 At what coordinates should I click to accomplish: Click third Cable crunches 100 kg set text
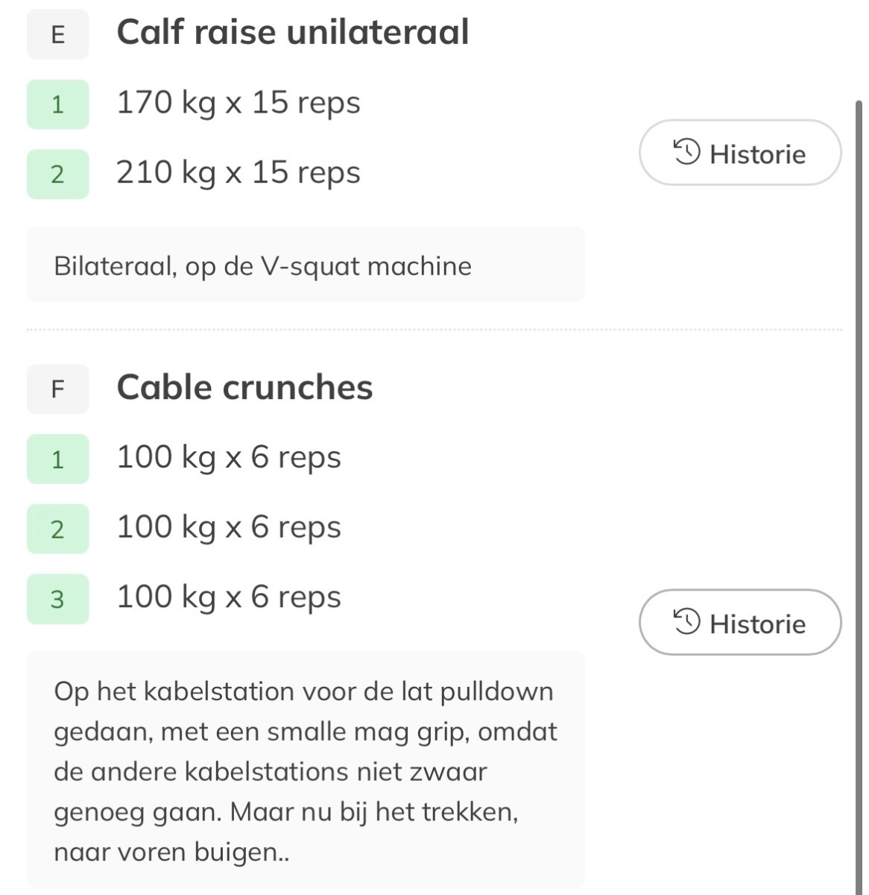point(229,597)
